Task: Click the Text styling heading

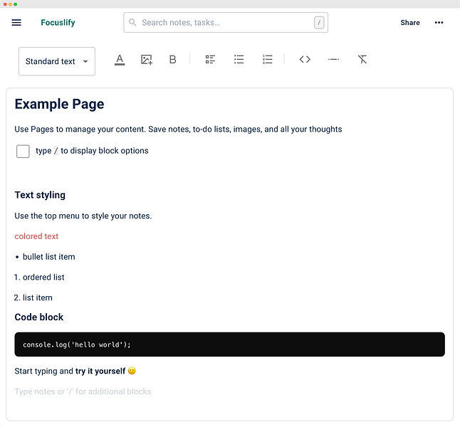Action: [x=40, y=195]
